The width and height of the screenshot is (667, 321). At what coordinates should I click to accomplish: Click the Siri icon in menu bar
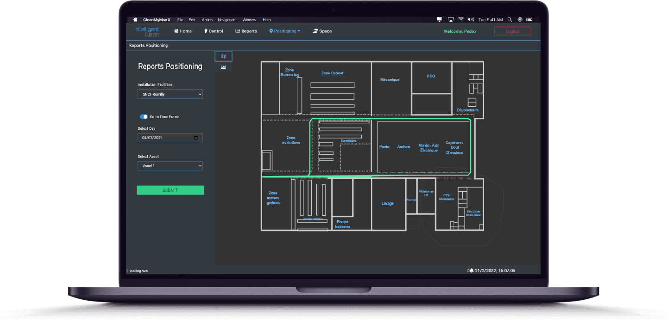pyautogui.click(x=520, y=19)
